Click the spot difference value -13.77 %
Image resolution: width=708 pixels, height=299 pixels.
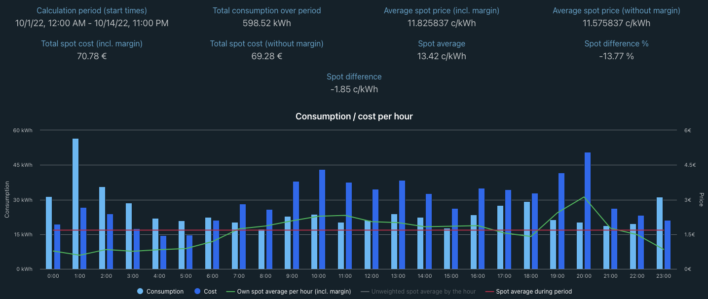coord(616,56)
